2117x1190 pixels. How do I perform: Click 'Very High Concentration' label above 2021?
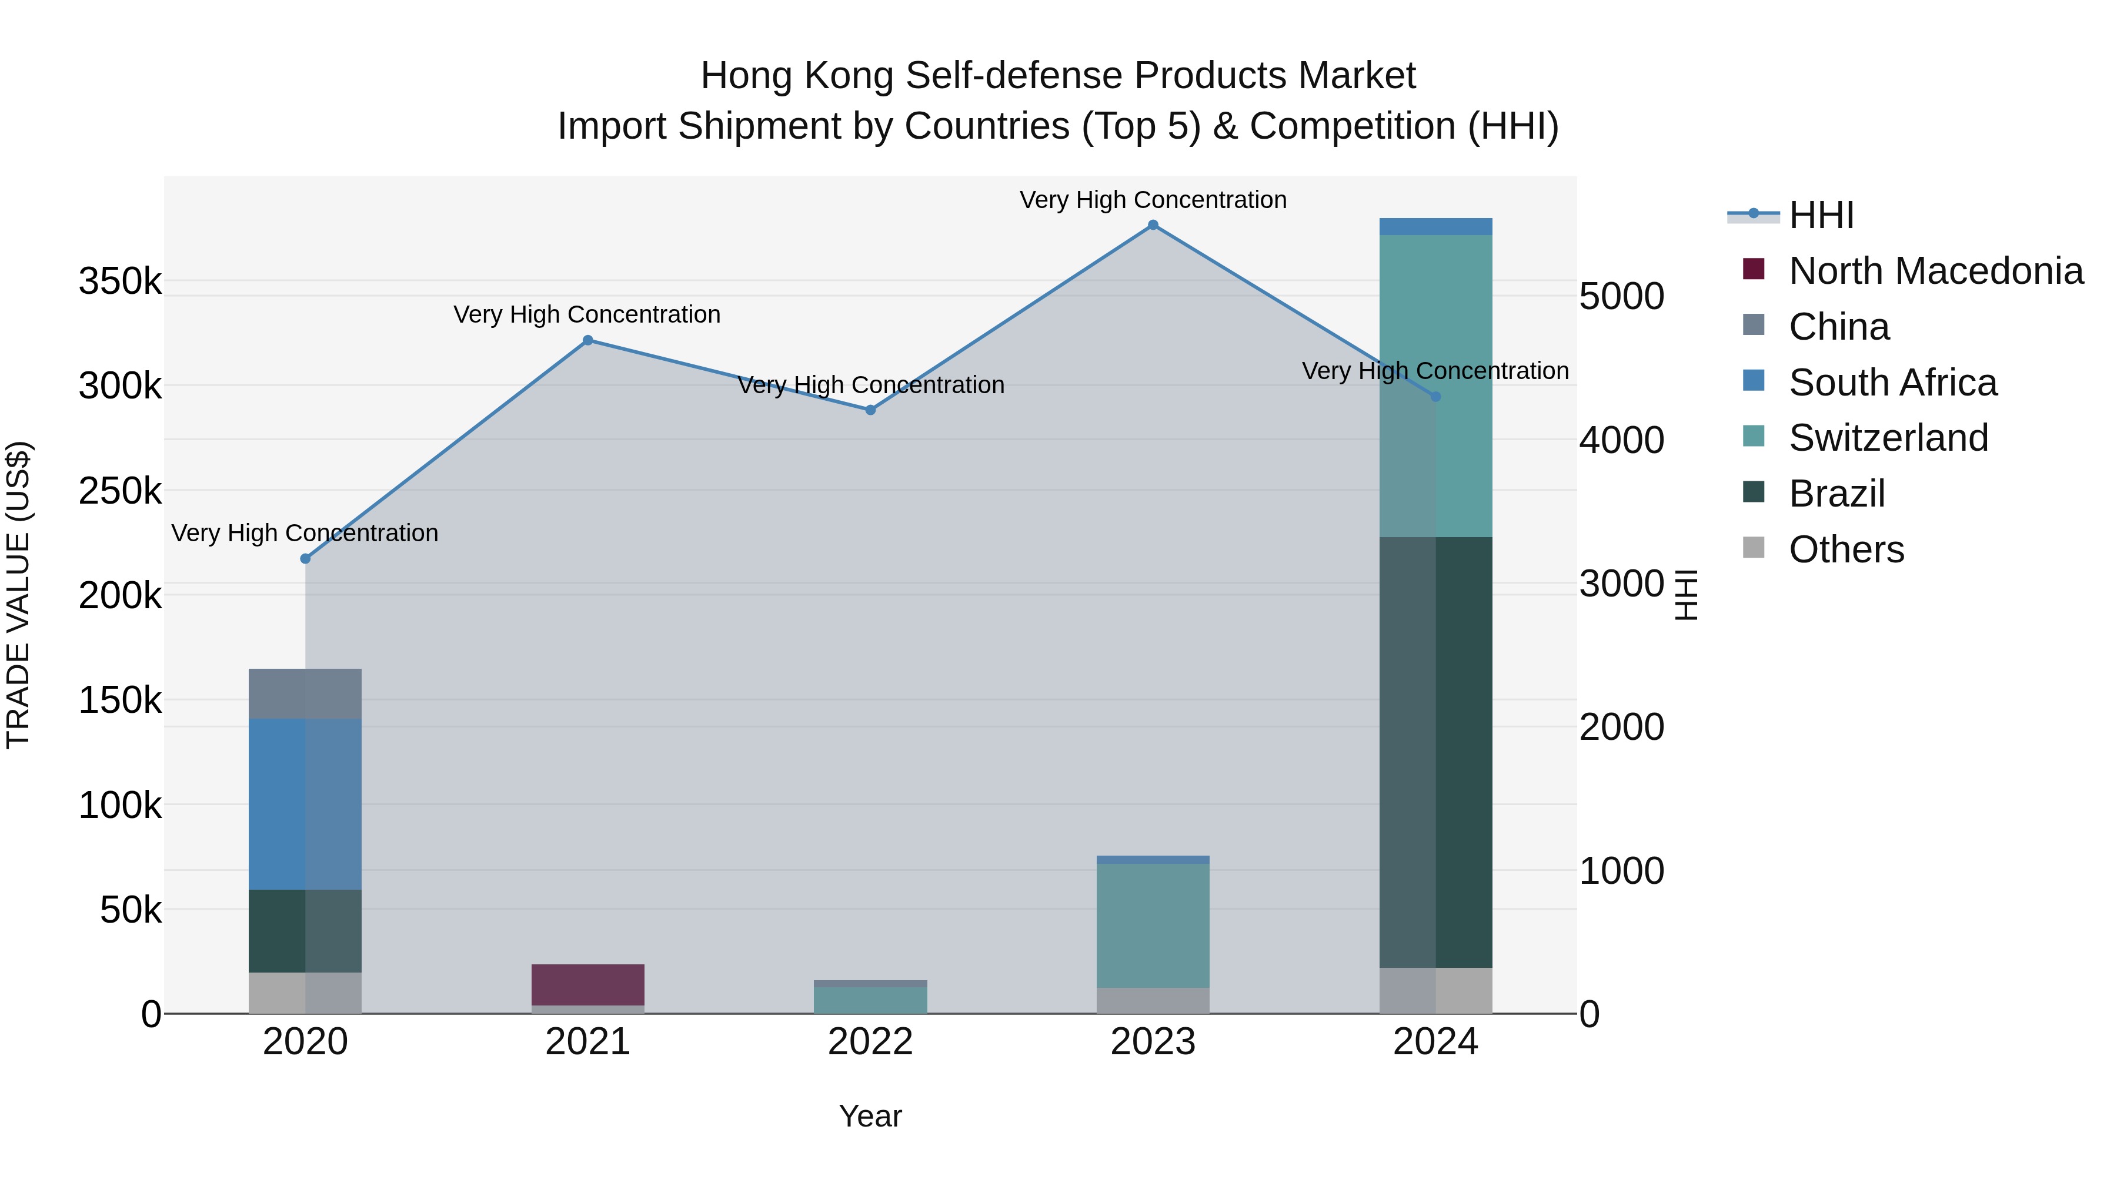click(587, 314)
